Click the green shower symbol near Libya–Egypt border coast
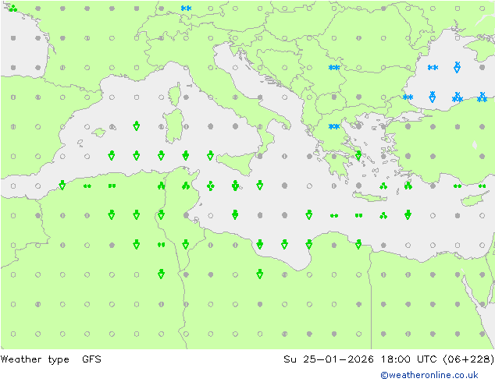This screenshot has height=382, width=495. [x=358, y=244]
